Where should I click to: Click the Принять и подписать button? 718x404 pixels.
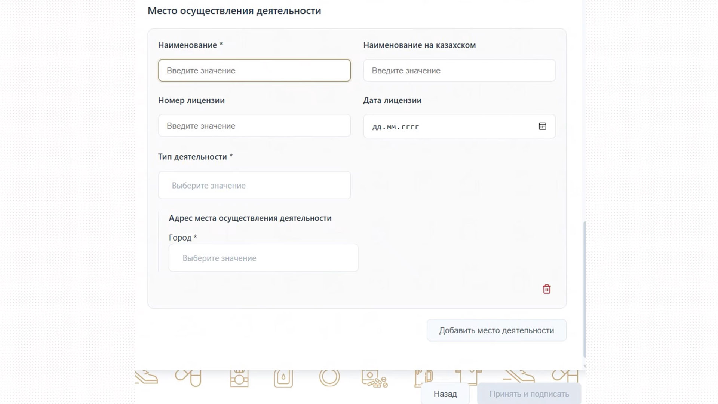point(529,394)
